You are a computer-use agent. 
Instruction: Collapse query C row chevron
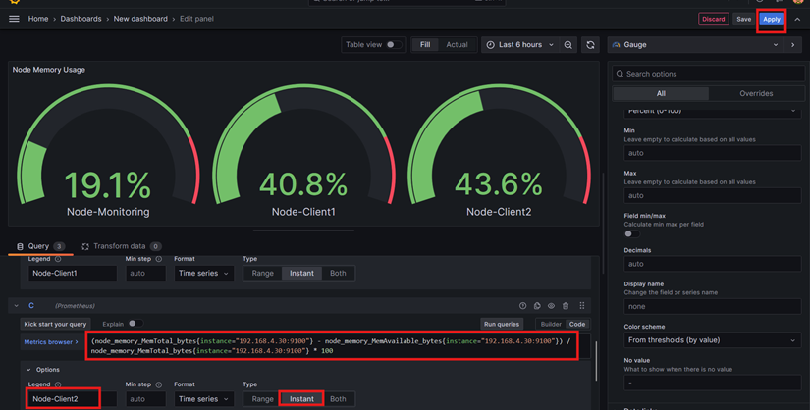tap(16, 306)
